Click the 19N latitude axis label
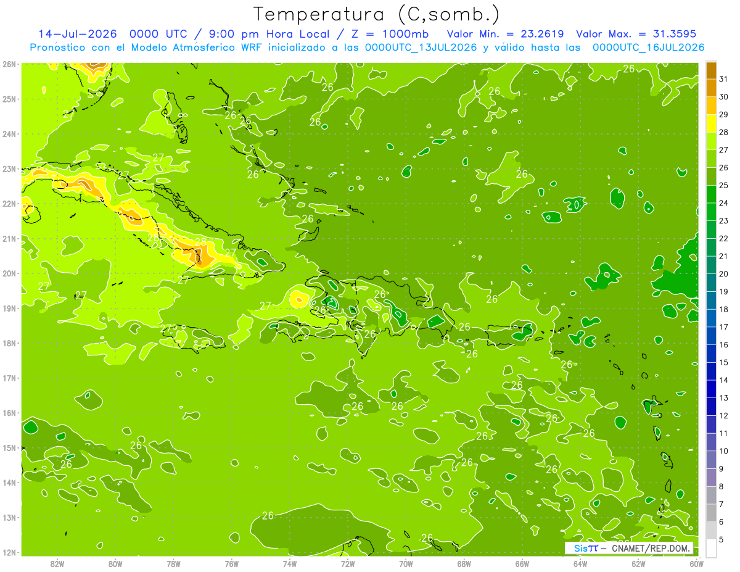Viewport: 740px width, 572px height. pyautogui.click(x=9, y=308)
